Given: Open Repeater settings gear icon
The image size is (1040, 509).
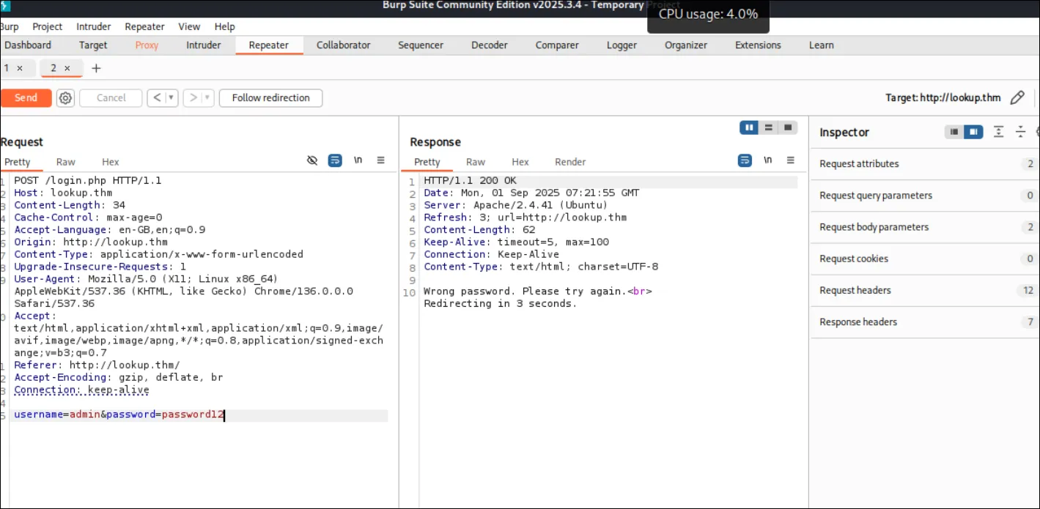Looking at the screenshot, I should pos(65,97).
